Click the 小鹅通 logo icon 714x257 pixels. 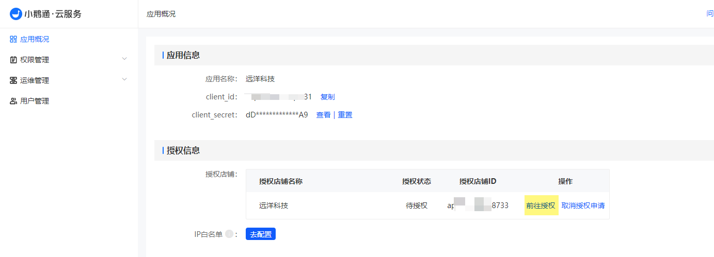point(16,14)
